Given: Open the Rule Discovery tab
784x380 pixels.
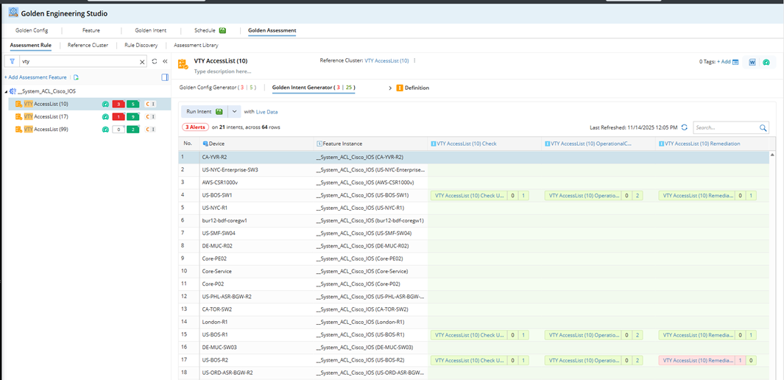Looking at the screenshot, I should [141, 45].
